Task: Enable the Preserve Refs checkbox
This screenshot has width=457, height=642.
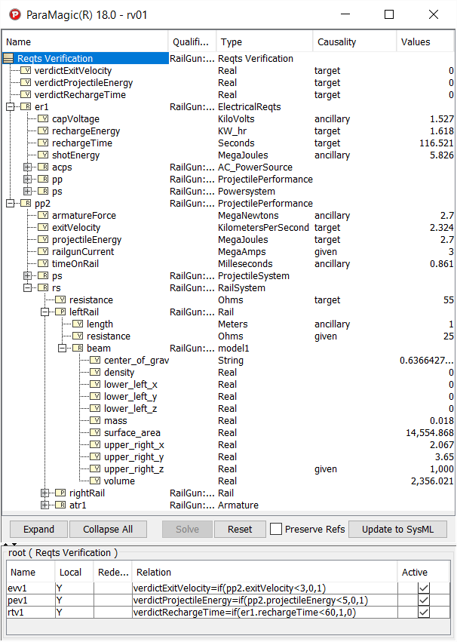Action: point(277,530)
